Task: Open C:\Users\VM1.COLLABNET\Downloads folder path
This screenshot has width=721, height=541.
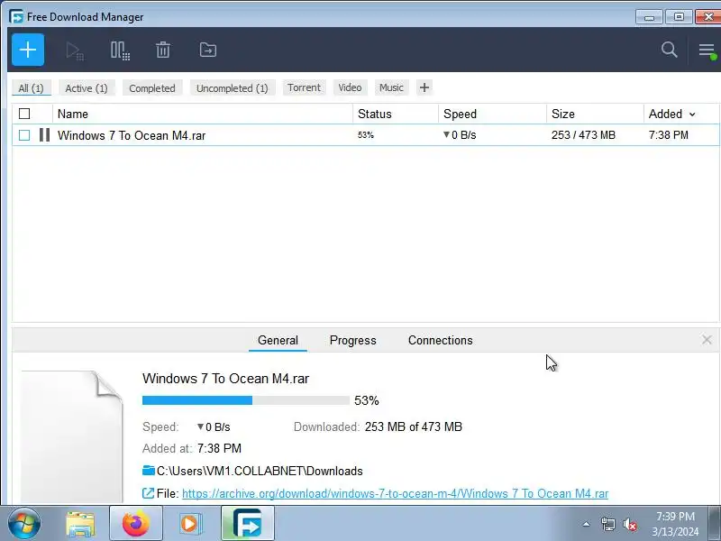Action: tap(260, 471)
